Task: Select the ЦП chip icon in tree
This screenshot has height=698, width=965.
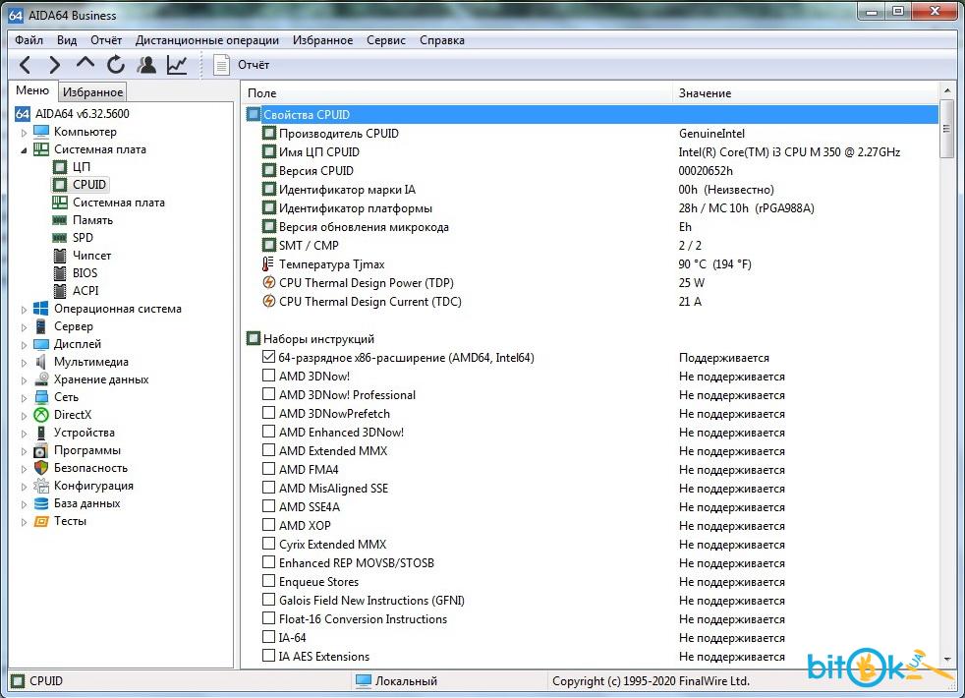Action: pyautogui.click(x=60, y=167)
